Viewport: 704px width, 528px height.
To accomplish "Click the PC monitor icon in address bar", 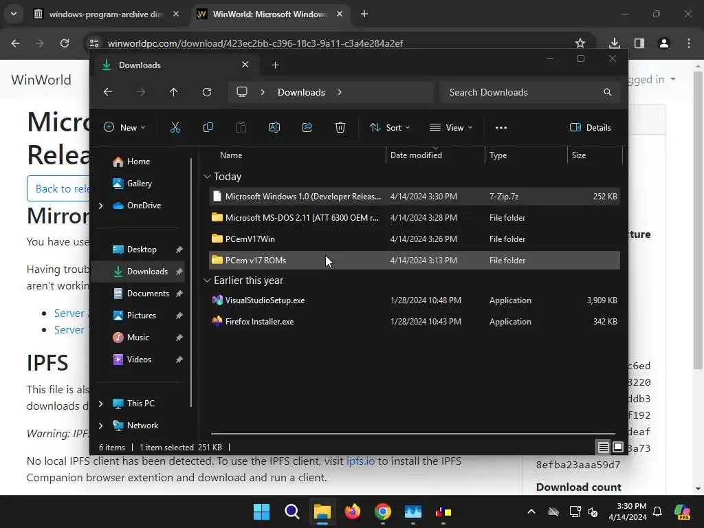I will 242,92.
